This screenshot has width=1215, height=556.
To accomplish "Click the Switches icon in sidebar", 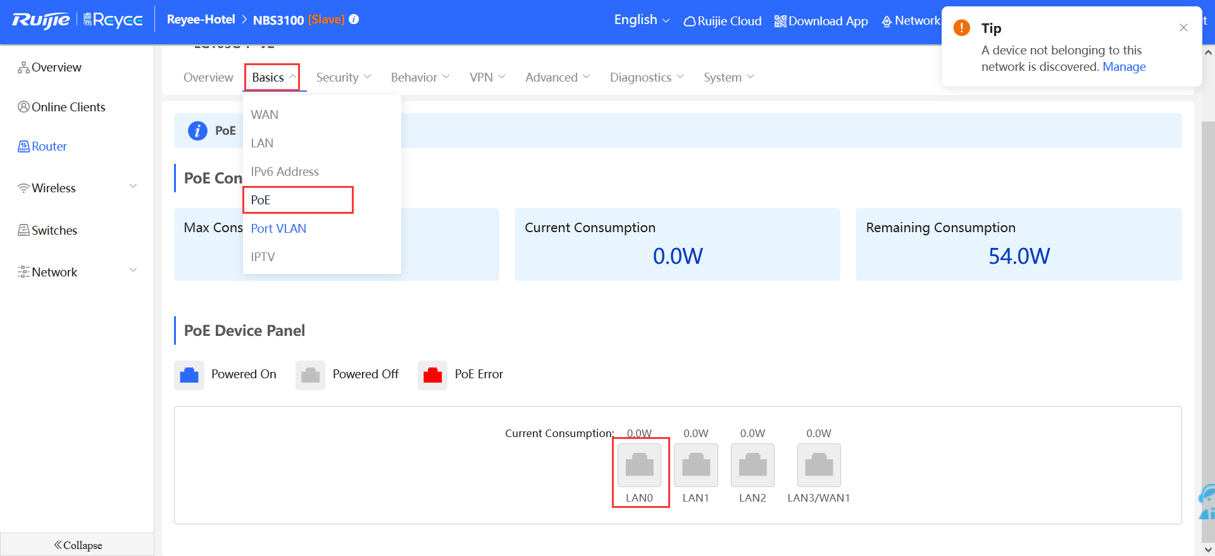I will (23, 230).
